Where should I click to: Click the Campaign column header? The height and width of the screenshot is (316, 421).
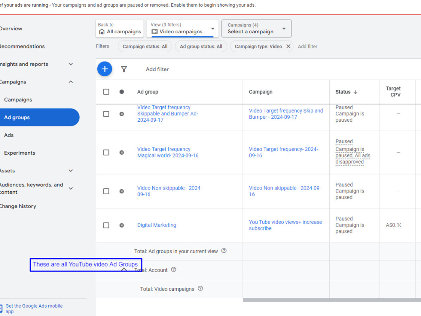(261, 91)
